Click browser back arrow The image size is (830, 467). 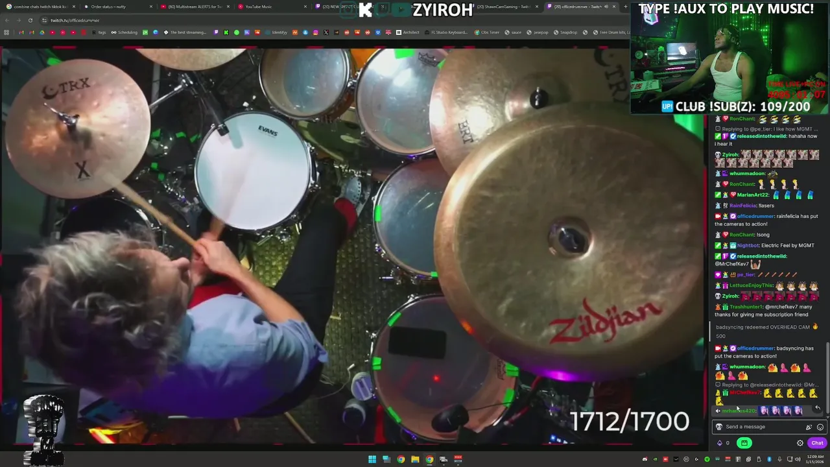click(x=6, y=20)
